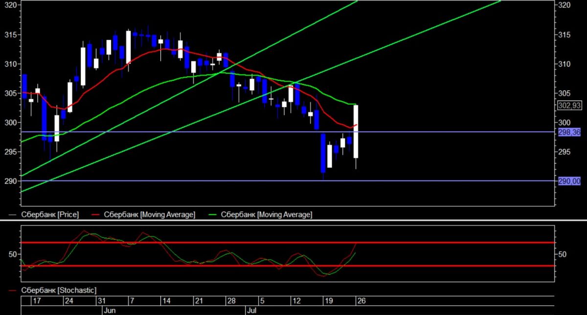This screenshot has height=315, width=587.
Task: Click the 50 label on left stochastic axis
Action: [13, 254]
